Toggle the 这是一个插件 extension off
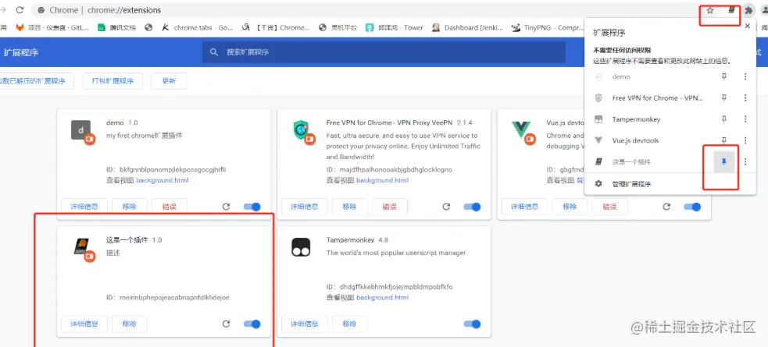This screenshot has height=347, width=768. pyautogui.click(x=252, y=324)
